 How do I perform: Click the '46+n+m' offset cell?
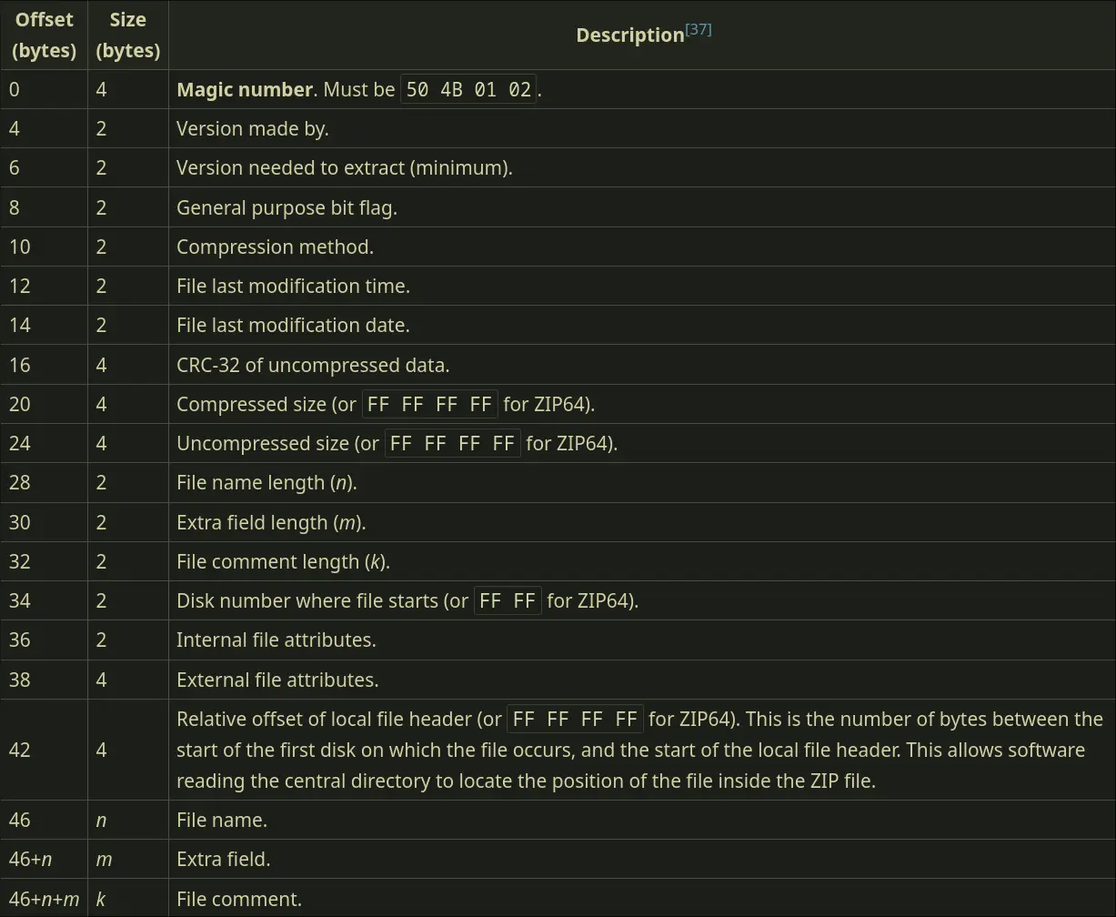(x=44, y=899)
